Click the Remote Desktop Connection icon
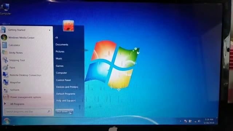Screen dimensions: 233x131 point(5,75)
